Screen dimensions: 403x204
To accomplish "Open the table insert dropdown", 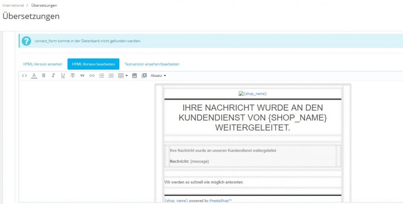I will (x=123, y=76).
